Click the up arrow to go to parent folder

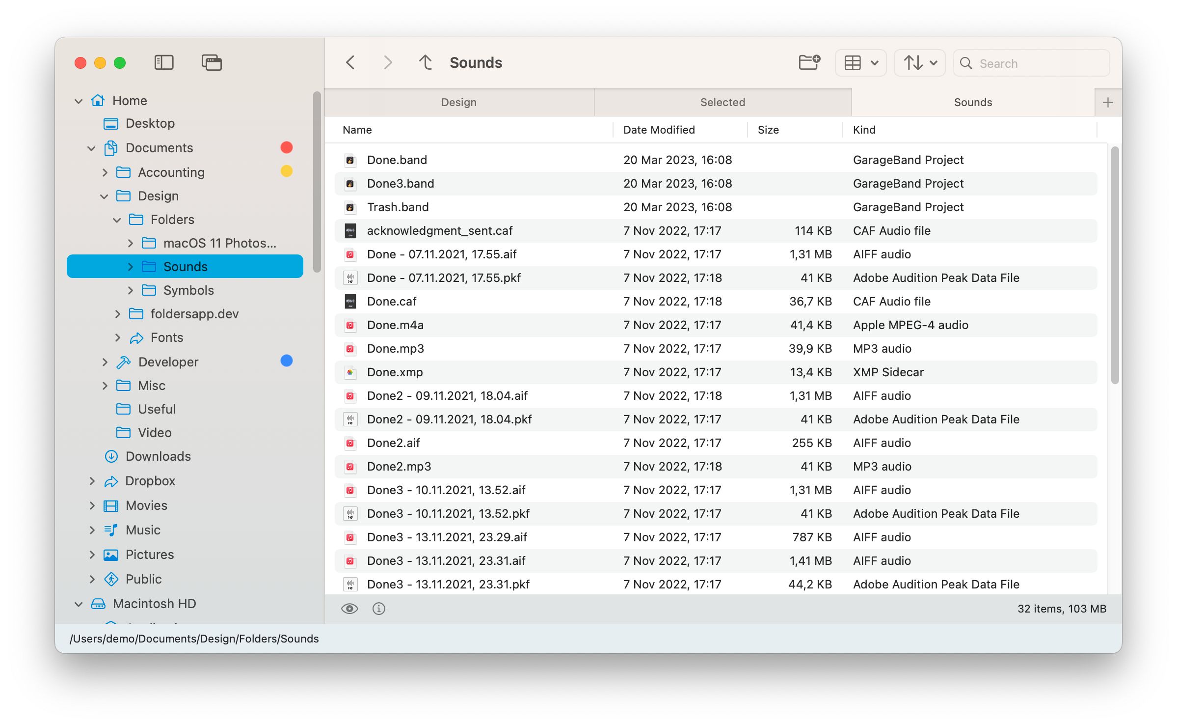[425, 62]
